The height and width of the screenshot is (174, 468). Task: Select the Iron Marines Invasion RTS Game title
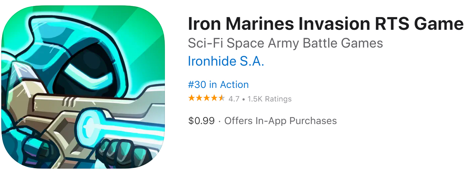point(325,24)
